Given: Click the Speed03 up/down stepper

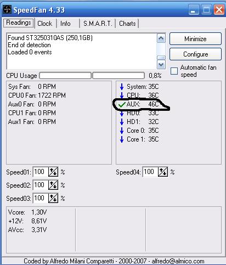Looking at the screenshot, I should click(53, 198).
